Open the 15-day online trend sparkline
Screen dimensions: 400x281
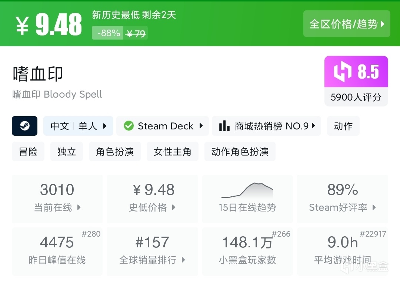[x=247, y=190]
